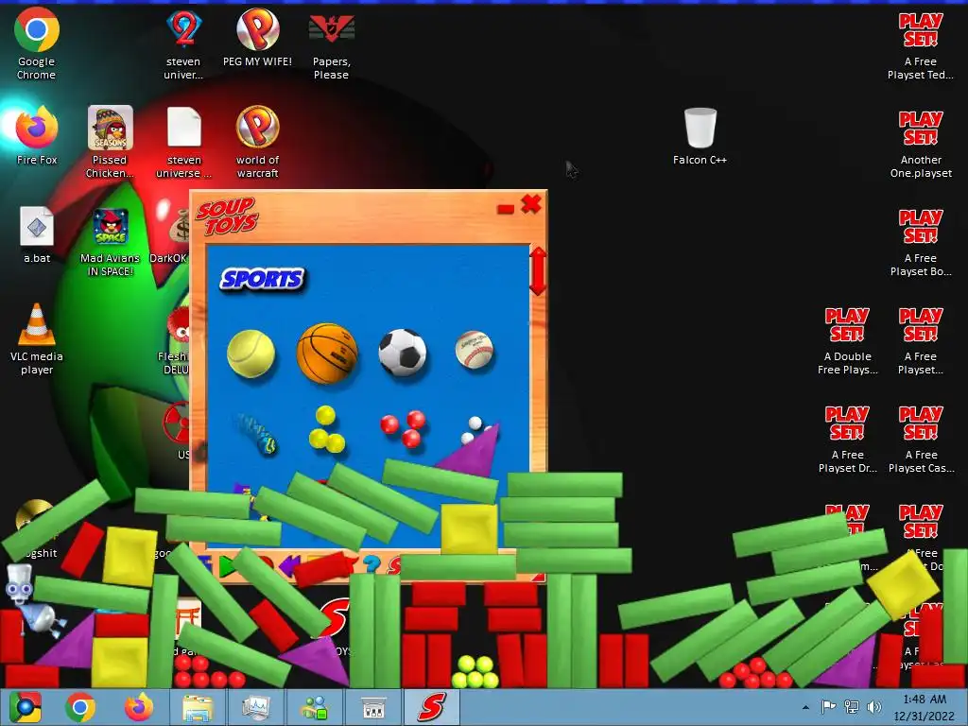Click the purple rewind arrows in Soup Toys

(x=289, y=565)
